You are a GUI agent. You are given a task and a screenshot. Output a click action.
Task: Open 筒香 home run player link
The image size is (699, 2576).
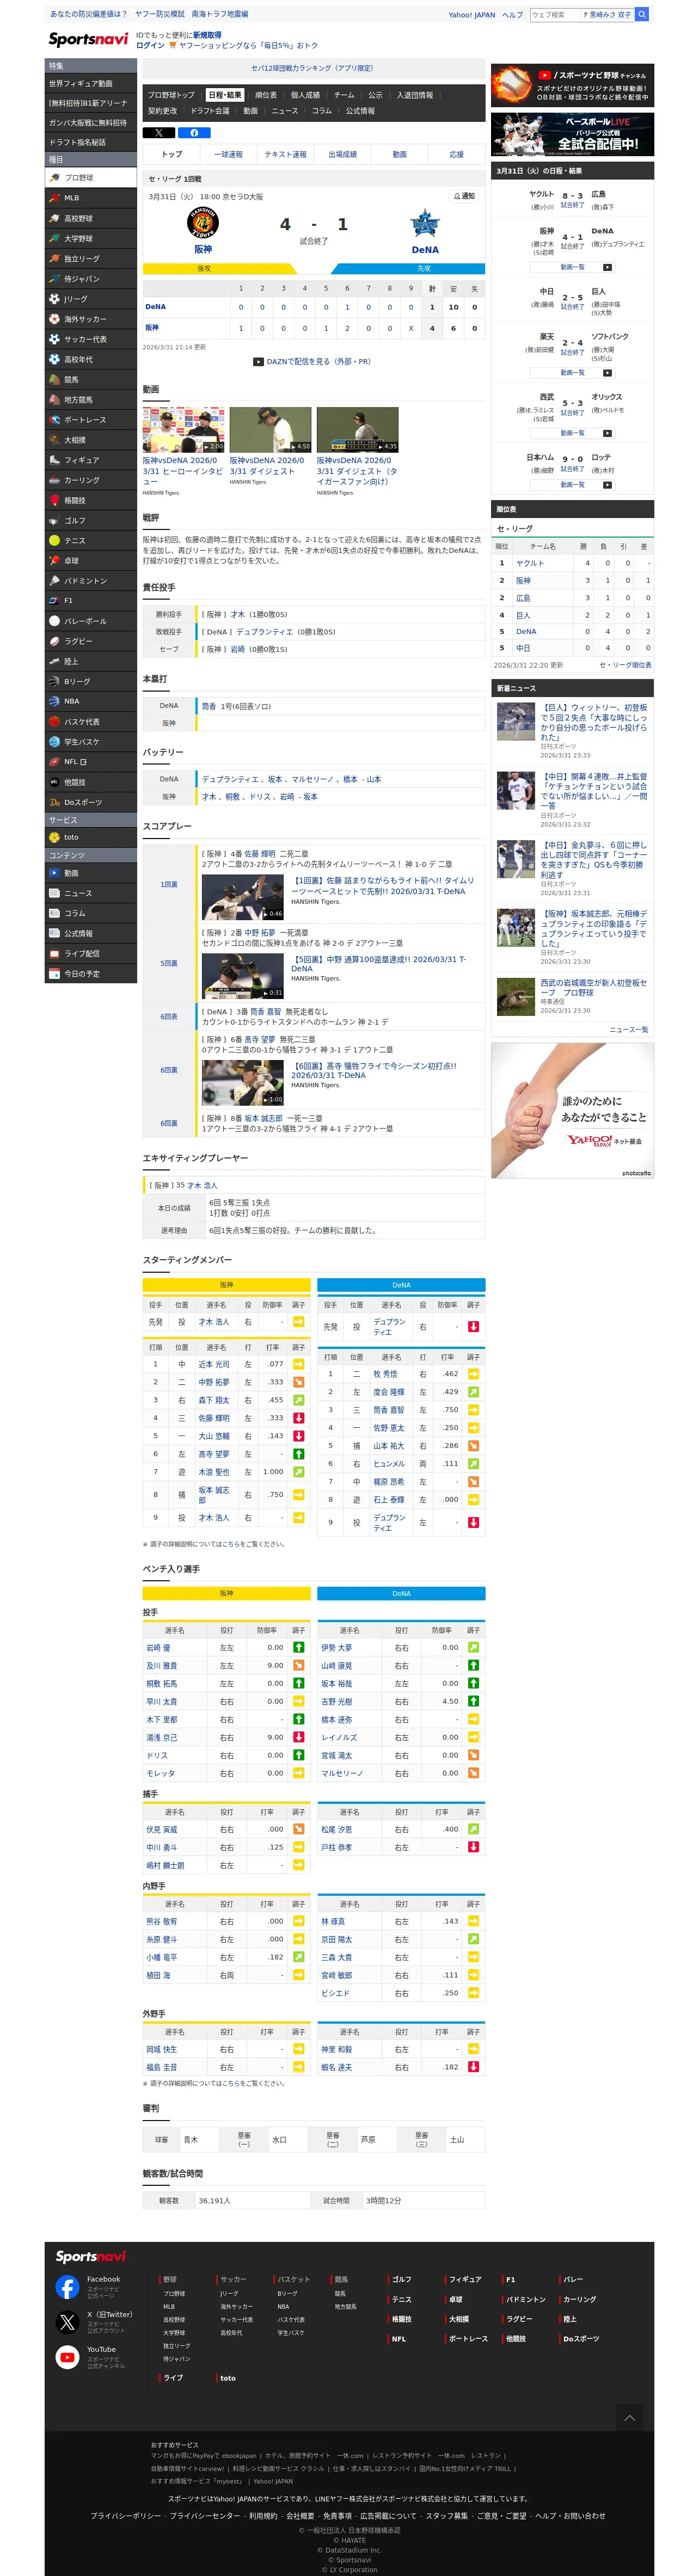(209, 706)
